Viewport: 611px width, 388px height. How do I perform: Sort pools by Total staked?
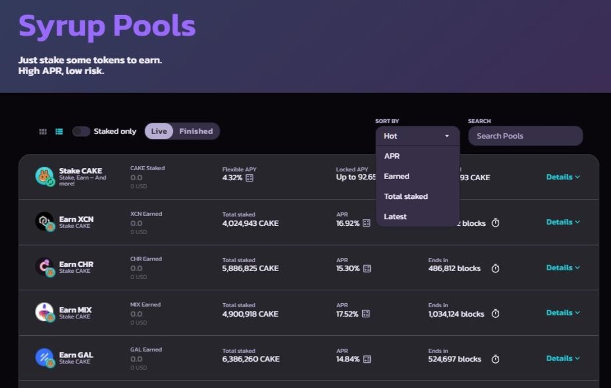click(406, 197)
